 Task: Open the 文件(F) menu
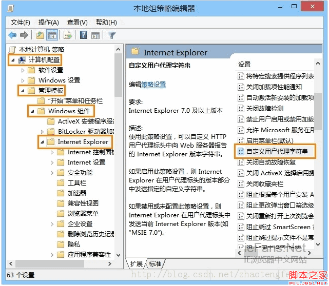point(21,22)
